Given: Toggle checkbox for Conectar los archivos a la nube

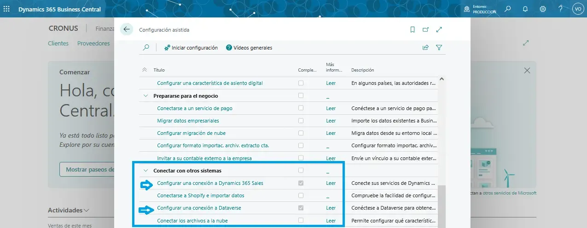Looking at the screenshot, I should tap(301, 221).
